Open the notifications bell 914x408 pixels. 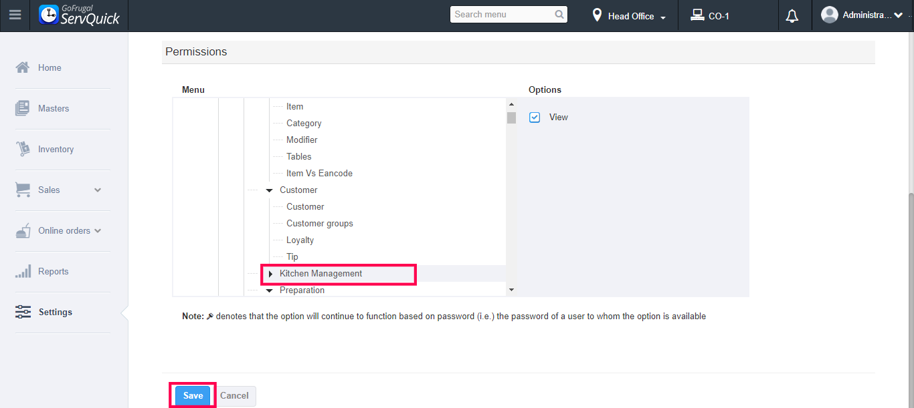(x=792, y=16)
